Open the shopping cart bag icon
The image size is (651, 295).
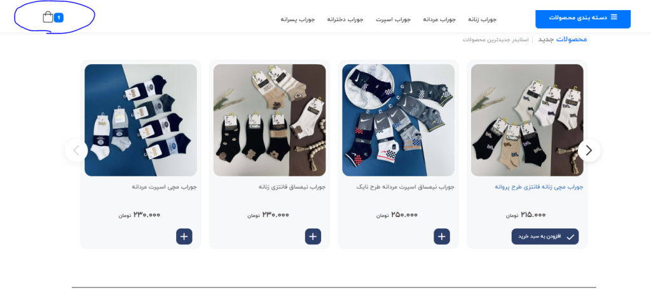click(x=48, y=17)
